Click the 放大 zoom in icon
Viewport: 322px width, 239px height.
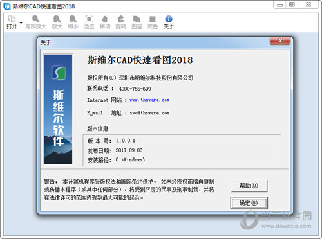pyautogui.click(x=57, y=22)
